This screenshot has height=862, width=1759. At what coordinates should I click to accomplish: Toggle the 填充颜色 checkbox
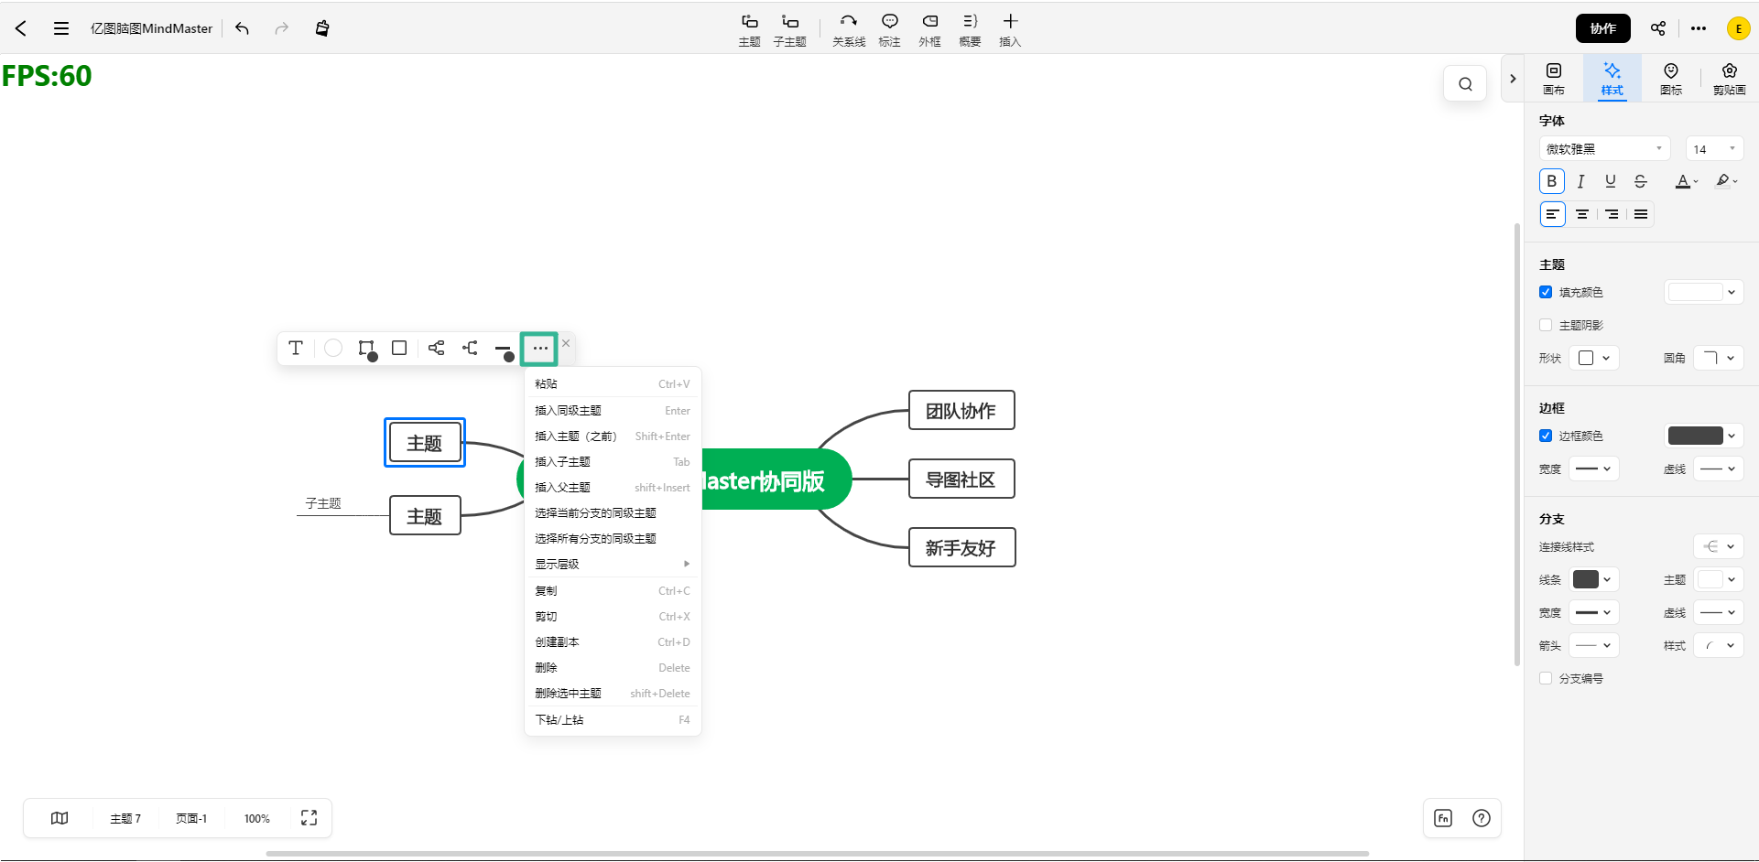(1546, 292)
